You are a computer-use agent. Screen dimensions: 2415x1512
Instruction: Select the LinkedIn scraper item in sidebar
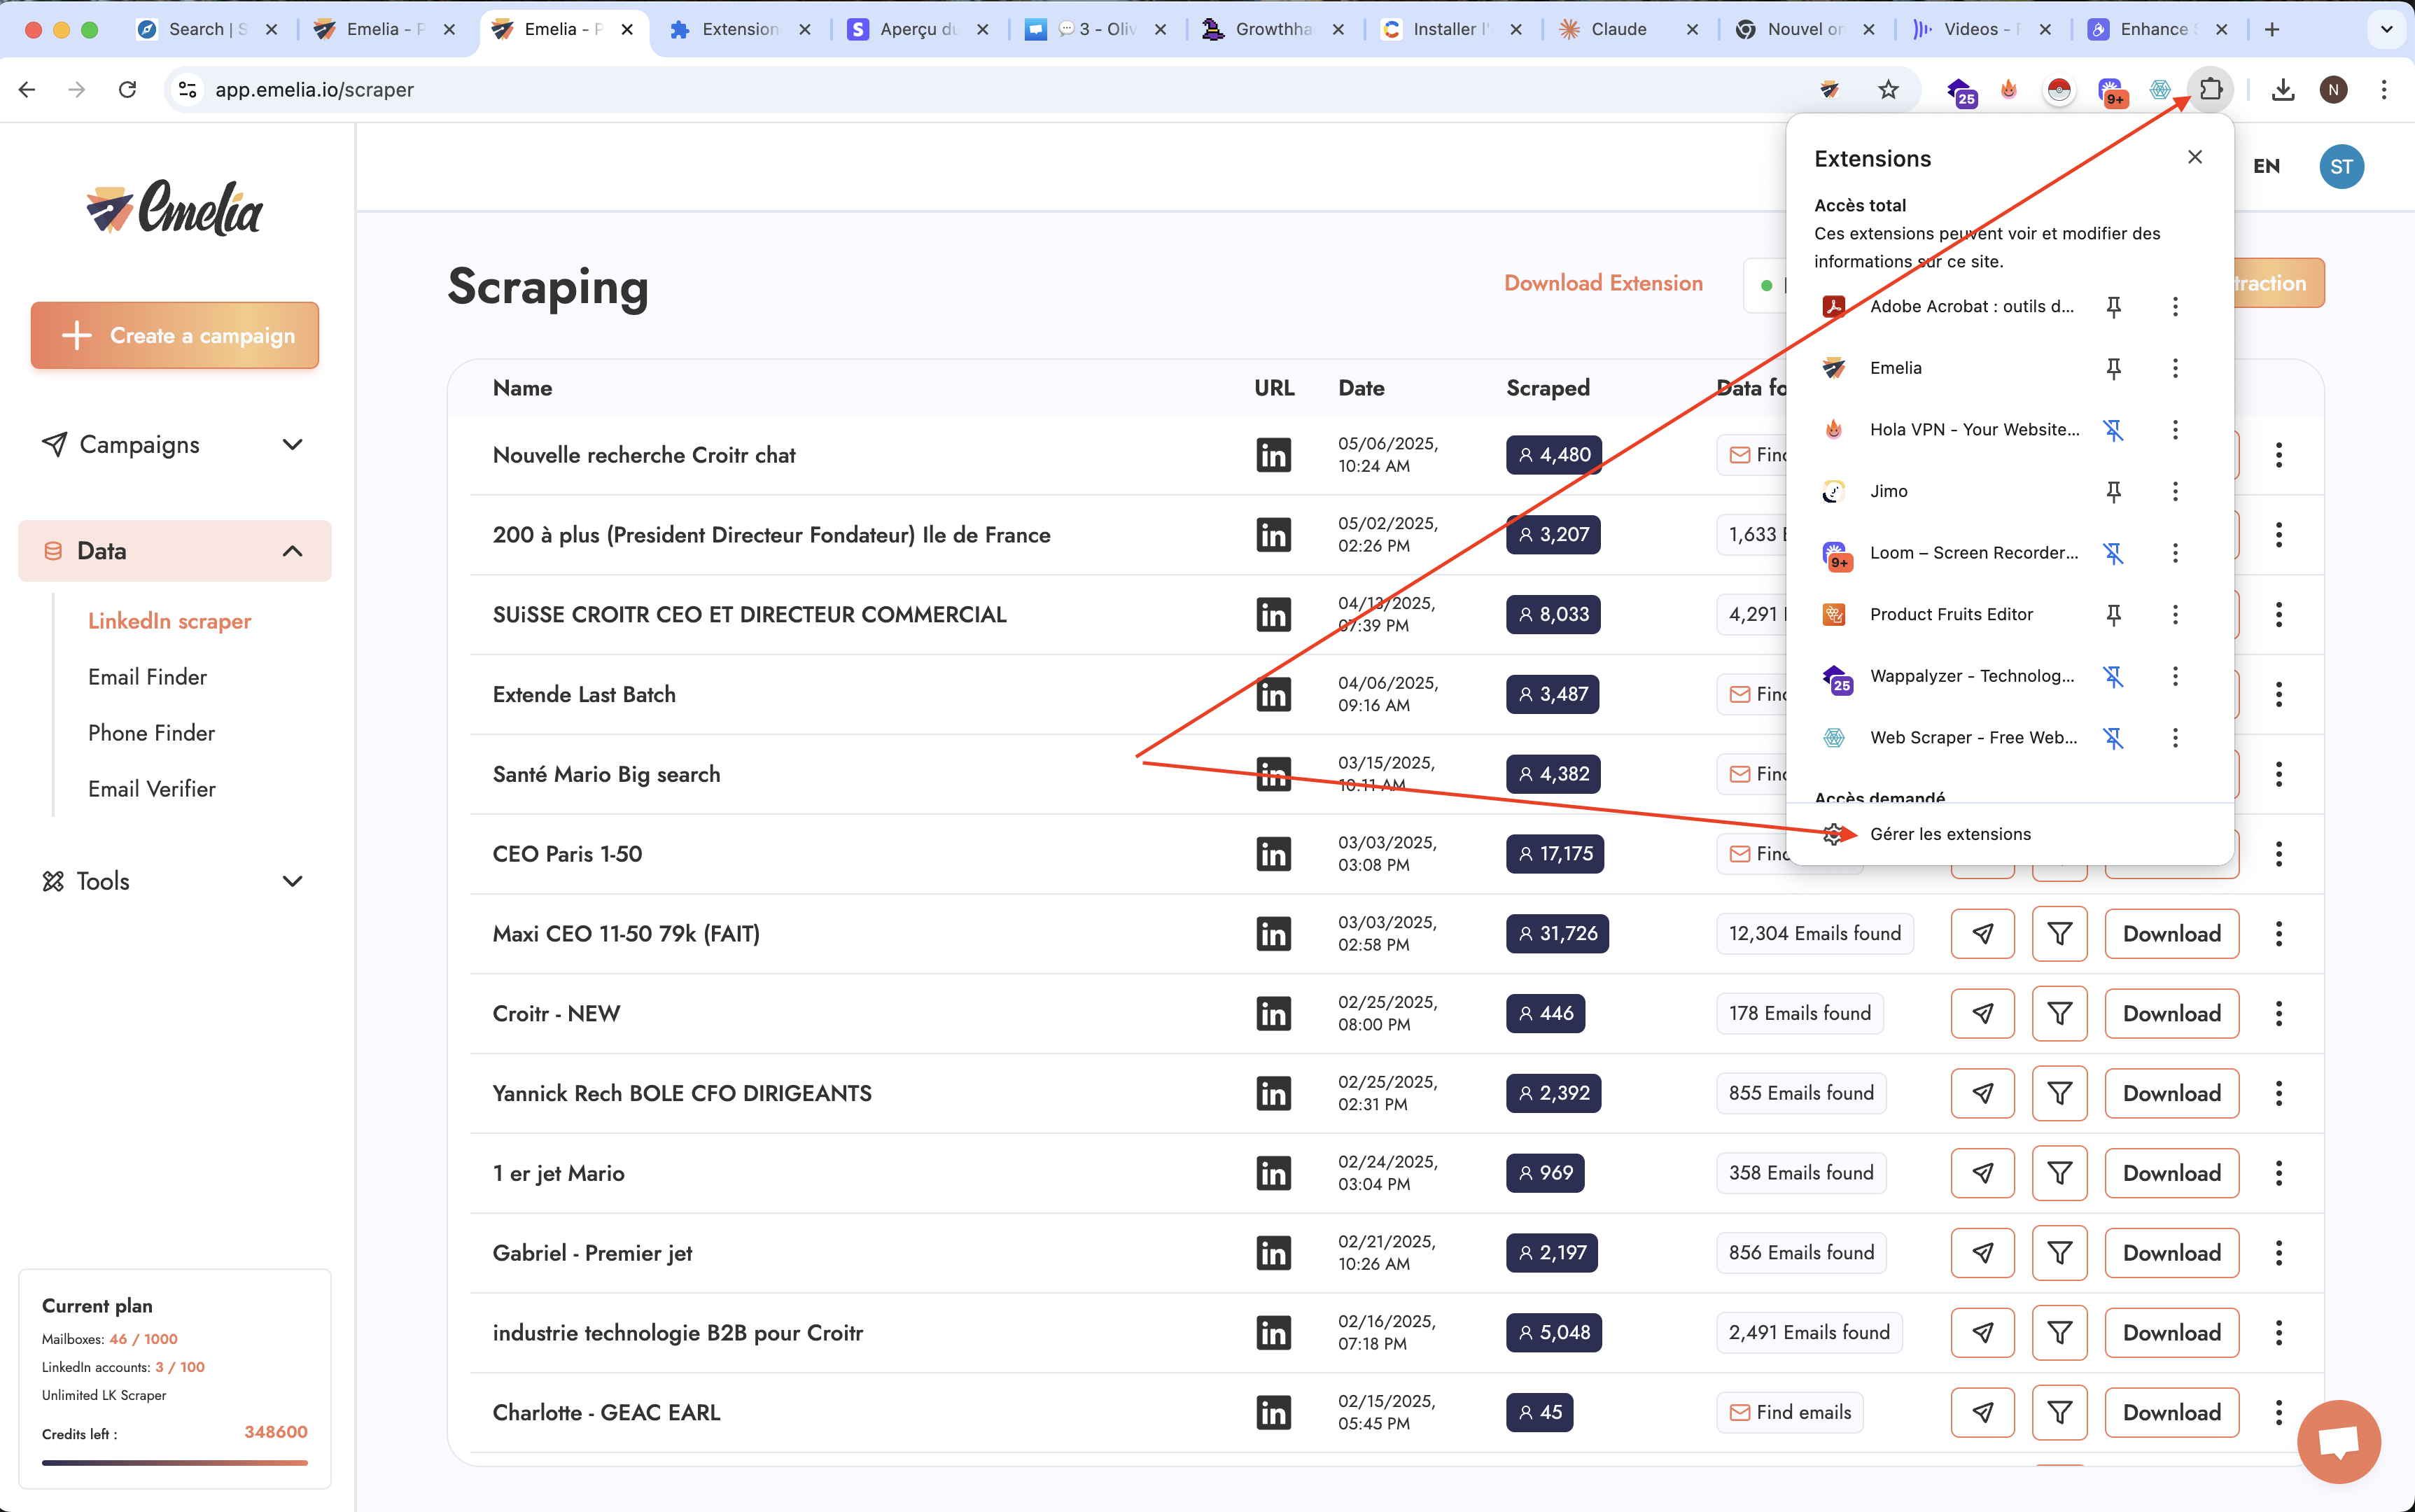pyautogui.click(x=169, y=620)
